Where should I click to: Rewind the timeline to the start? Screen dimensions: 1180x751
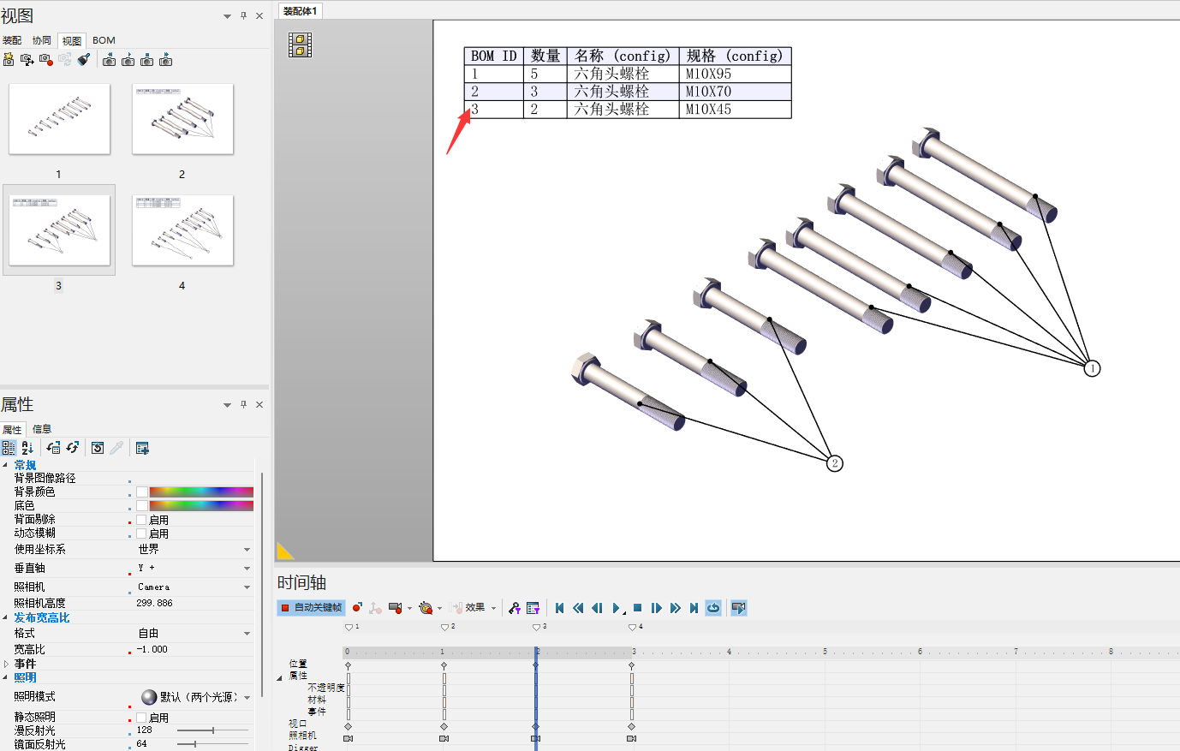coord(559,608)
